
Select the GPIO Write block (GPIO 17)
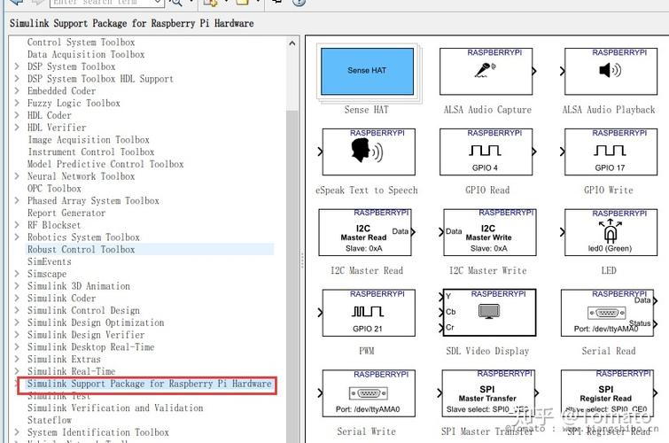611,152
